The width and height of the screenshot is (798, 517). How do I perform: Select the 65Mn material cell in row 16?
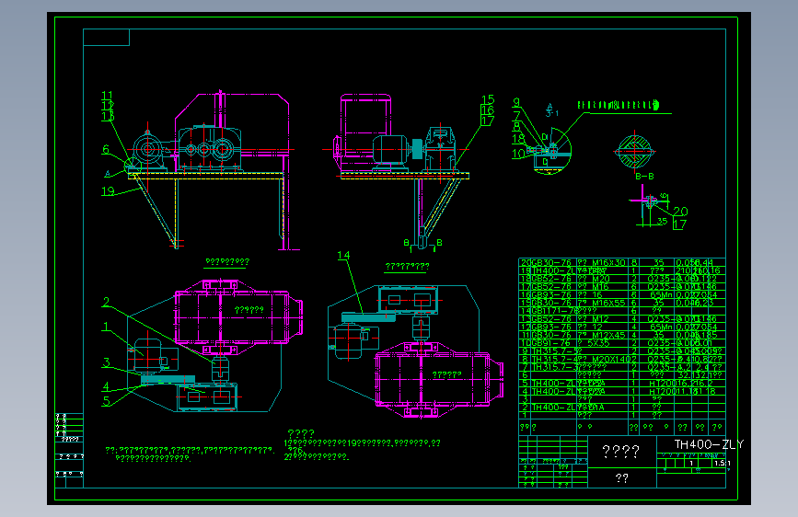[661, 294]
